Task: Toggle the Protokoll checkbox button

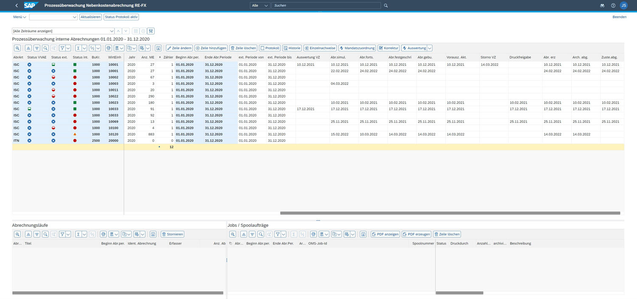Action: click(270, 48)
